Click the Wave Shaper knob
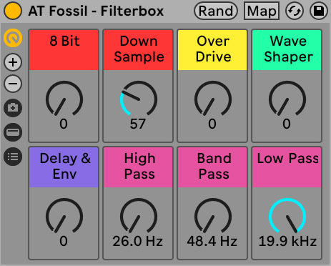The image size is (331, 266). pyautogui.click(x=287, y=99)
